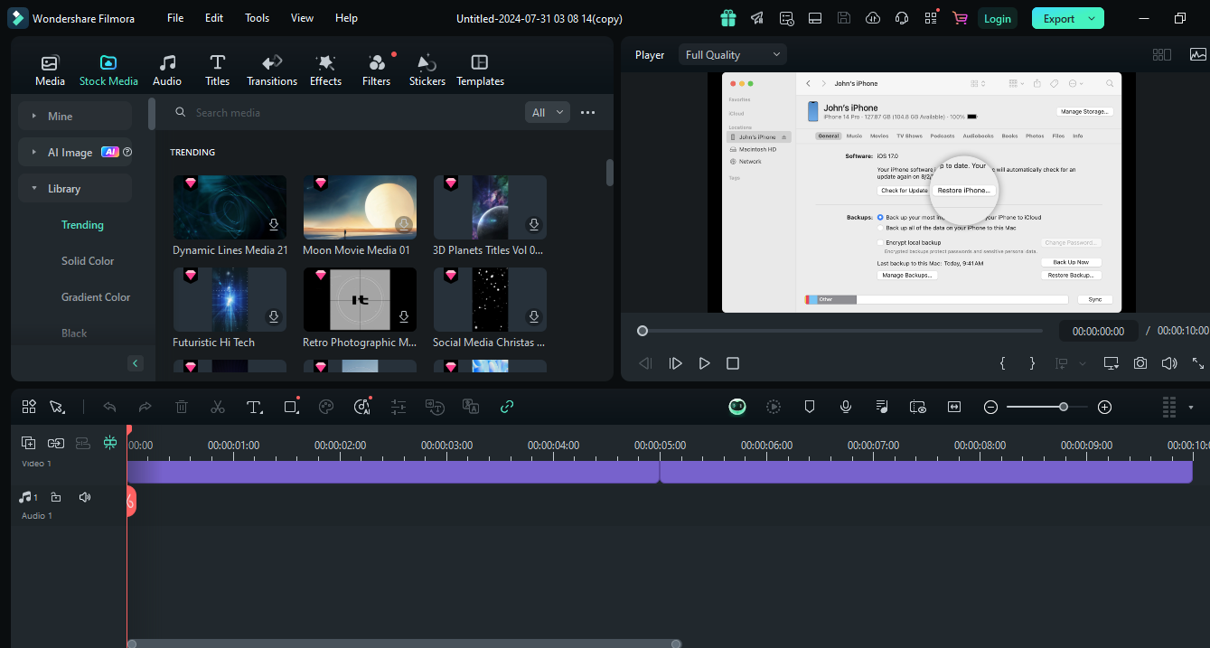Download the Futuristic Hi Tech clip
This screenshot has width=1210, height=648.
(274, 316)
